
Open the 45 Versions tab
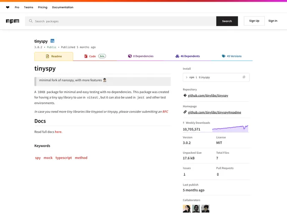click(232, 56)
